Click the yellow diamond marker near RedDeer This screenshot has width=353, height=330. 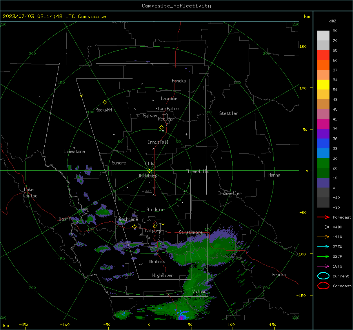(x=162, y=128)
